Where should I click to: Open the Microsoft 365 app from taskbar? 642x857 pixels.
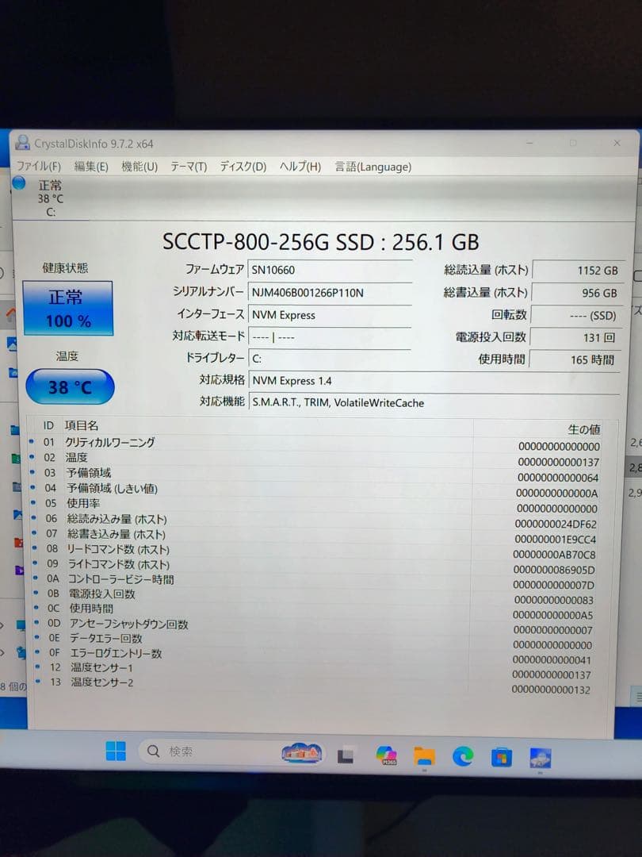click(385, 755)
